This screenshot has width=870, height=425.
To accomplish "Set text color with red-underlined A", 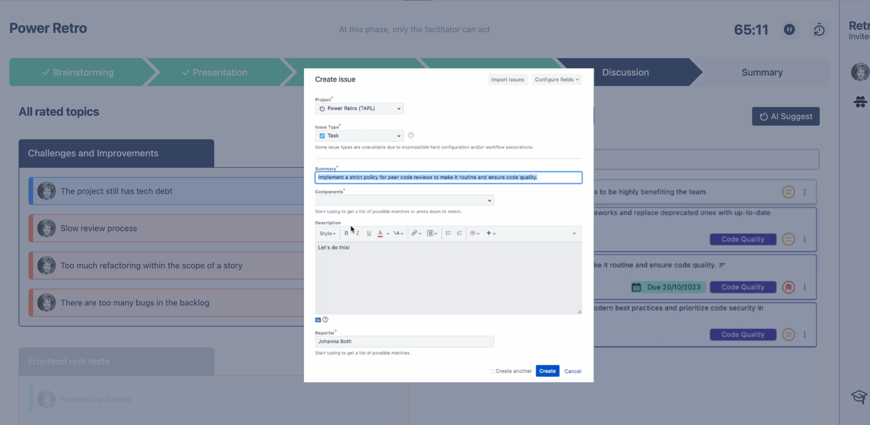I will pyautogui.click(x=380, y=233).
